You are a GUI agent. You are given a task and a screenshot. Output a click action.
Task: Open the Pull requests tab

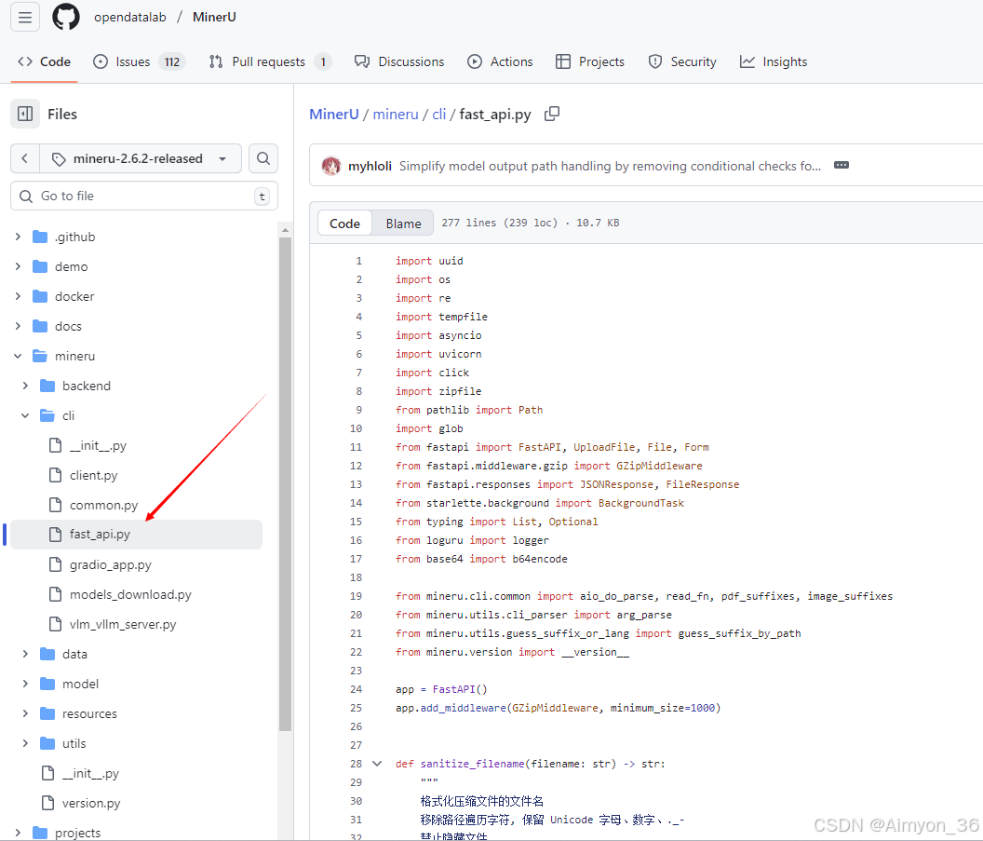[269, 61]
